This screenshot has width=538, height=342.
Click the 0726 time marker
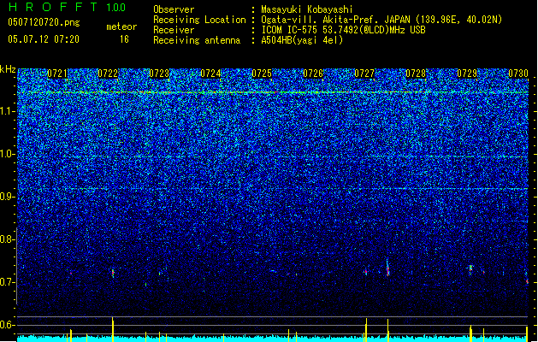313,74
